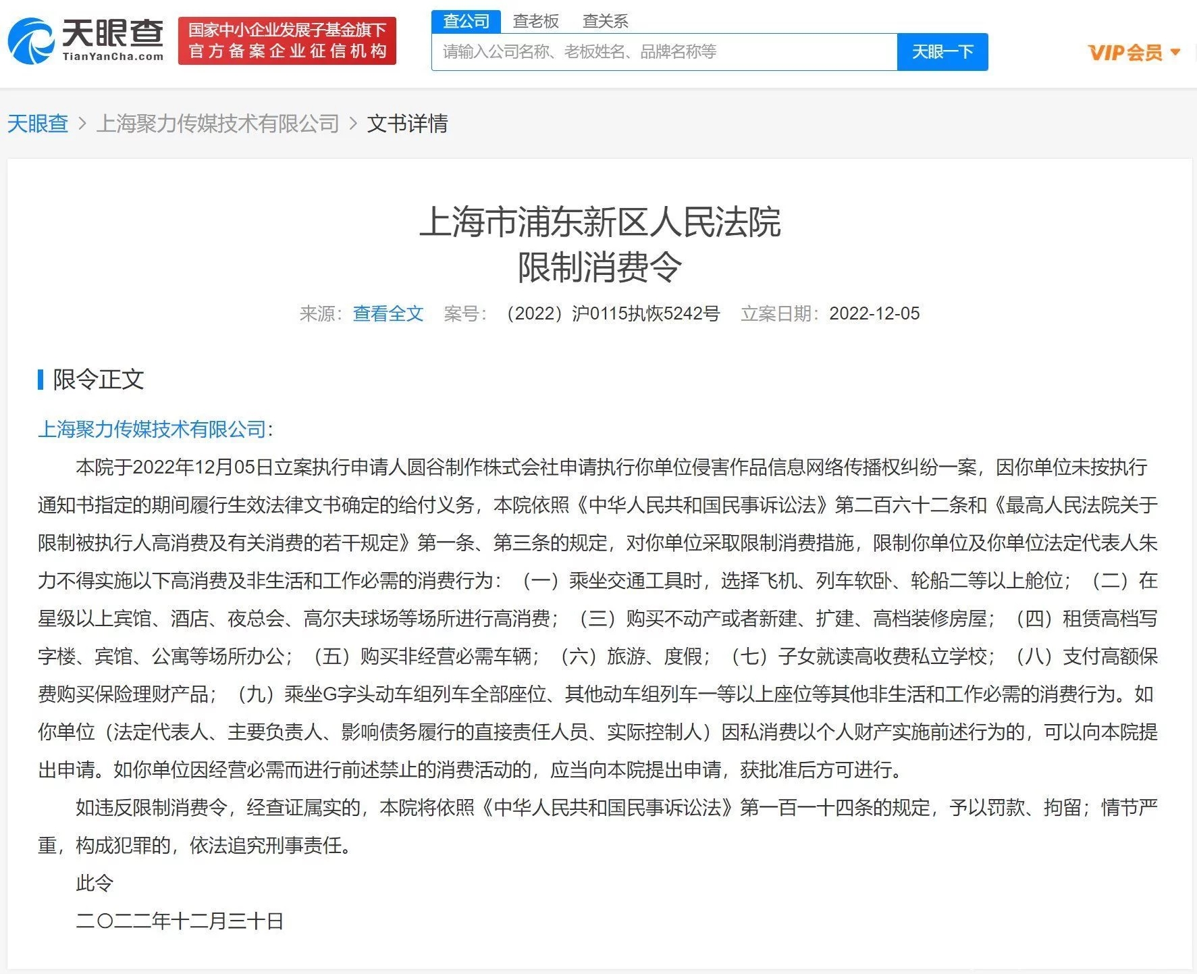The image size is (1197, 974).
Task: Switch to the 查关系 tab
Action: click(606, 22)
